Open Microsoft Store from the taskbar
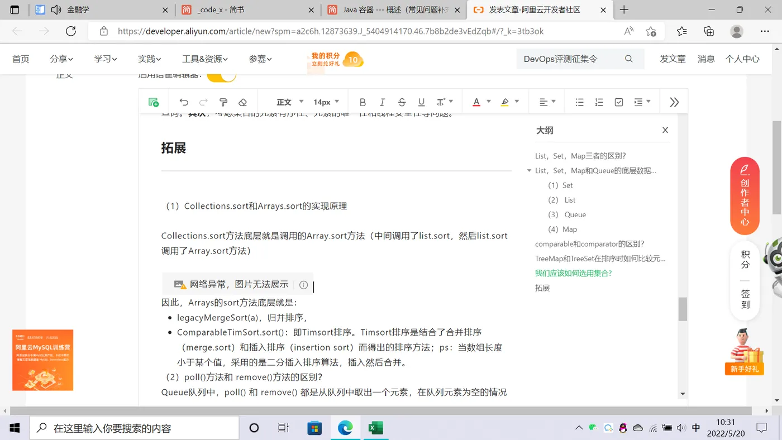The image size is (782, 440). [x=314, y=428]
